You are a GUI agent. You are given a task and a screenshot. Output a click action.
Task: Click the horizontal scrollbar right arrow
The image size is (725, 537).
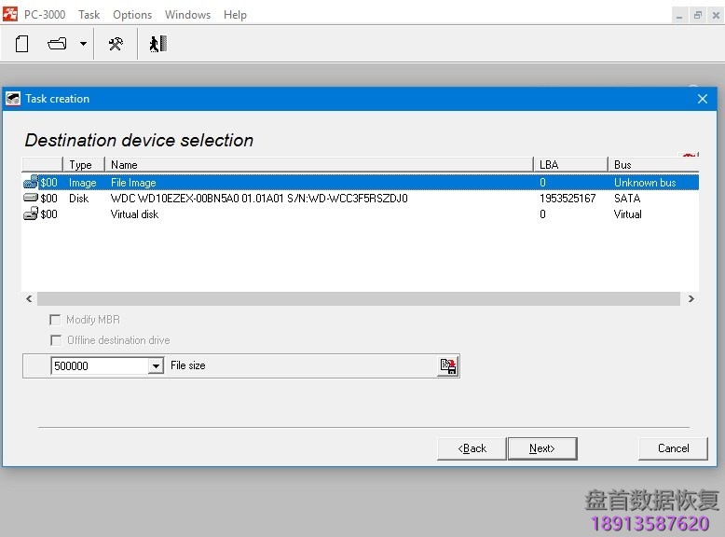coord(691,299)
